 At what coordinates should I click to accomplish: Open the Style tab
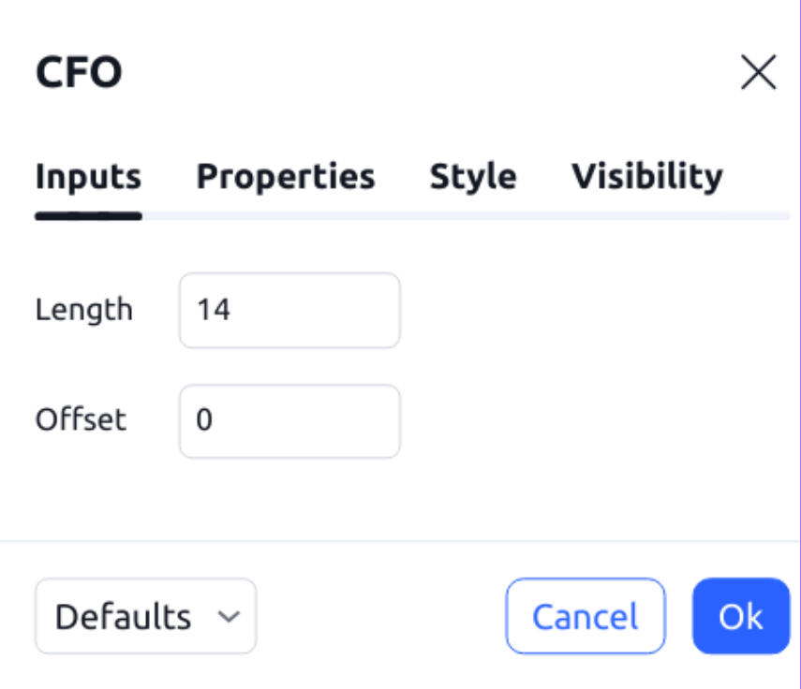tap(472, 175)
